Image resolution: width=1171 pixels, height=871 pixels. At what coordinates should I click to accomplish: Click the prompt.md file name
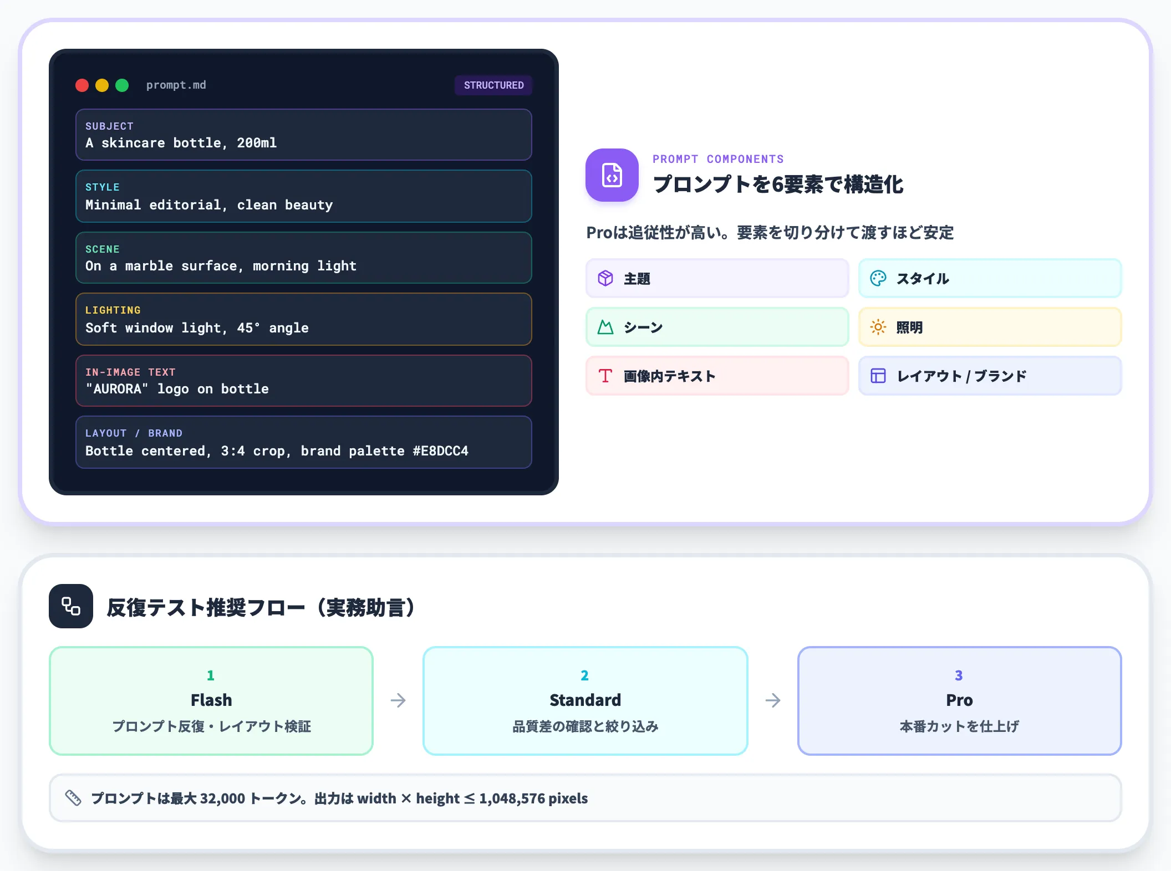point(176,85)
